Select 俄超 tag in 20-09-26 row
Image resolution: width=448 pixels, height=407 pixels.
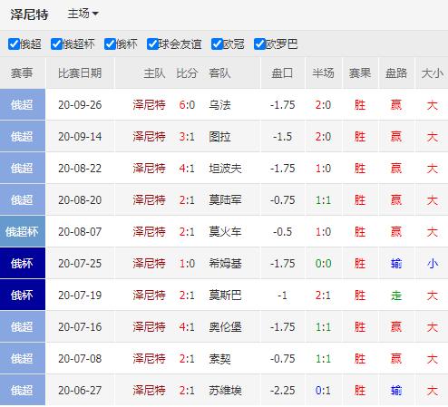click(x=23, y=104)
